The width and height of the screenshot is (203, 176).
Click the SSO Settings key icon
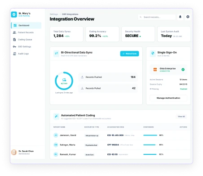coord(14,46)
